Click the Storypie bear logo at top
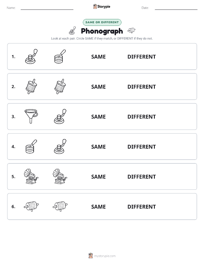Screen dimensions: 204x264 [95, 7]
